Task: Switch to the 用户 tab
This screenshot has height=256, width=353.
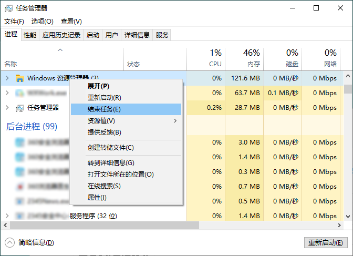Action: coord(112,35)
